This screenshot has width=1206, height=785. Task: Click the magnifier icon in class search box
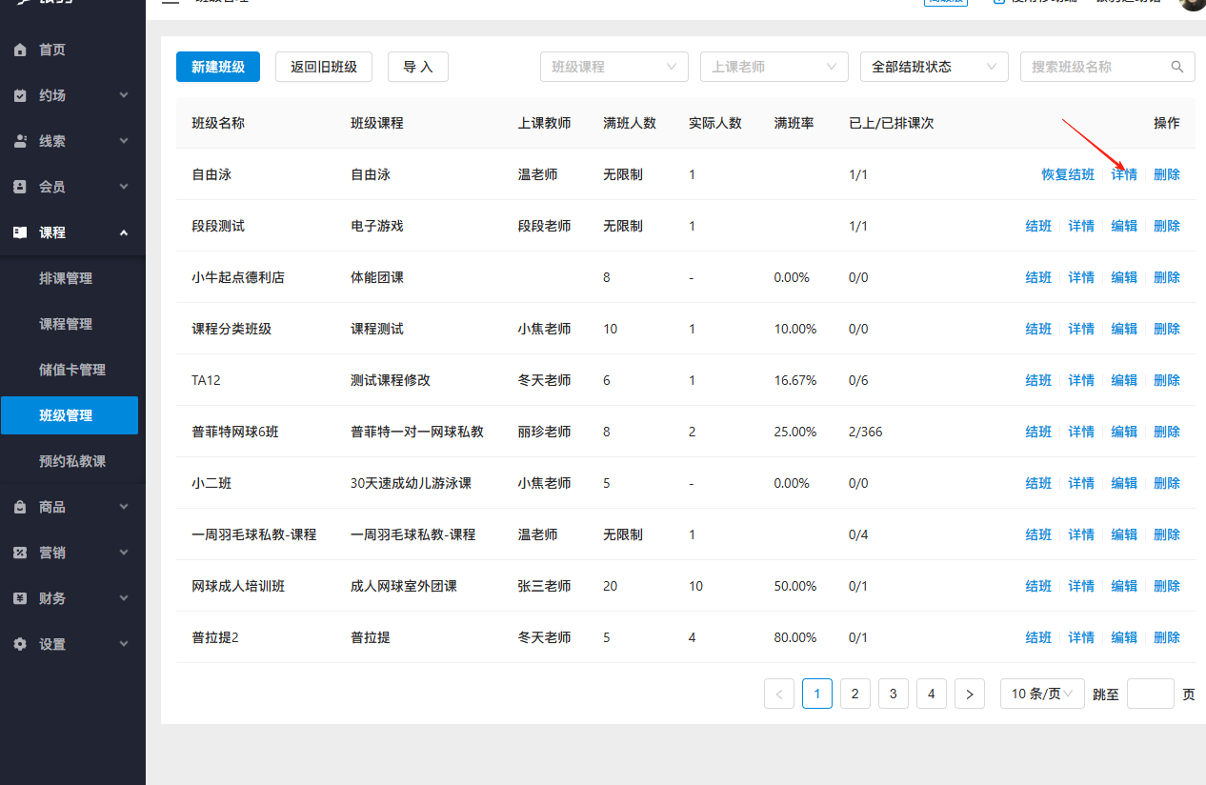[1177, 67]
